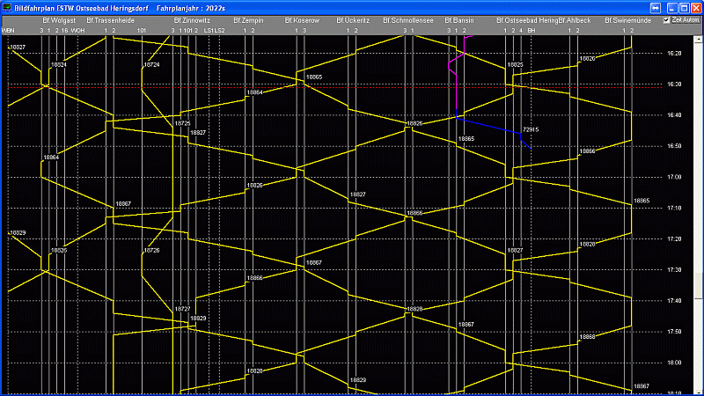Click the 16:30 time label
The width and height of the screenshot is (704, 396).
click(x=674, y=84)
